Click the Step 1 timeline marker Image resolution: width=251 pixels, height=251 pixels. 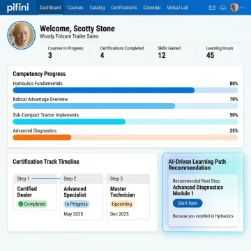pyautogui.click(x=23, y=178)
